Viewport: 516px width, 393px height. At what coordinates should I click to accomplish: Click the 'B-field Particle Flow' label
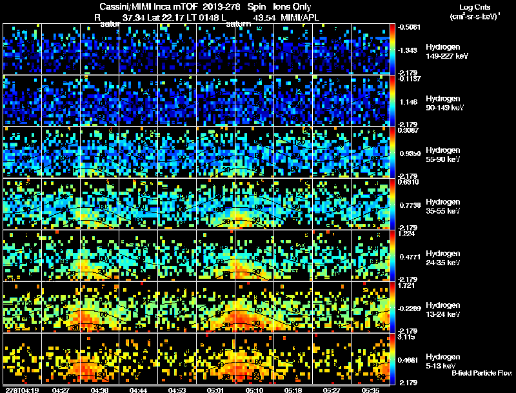click(x=482, y=373)
